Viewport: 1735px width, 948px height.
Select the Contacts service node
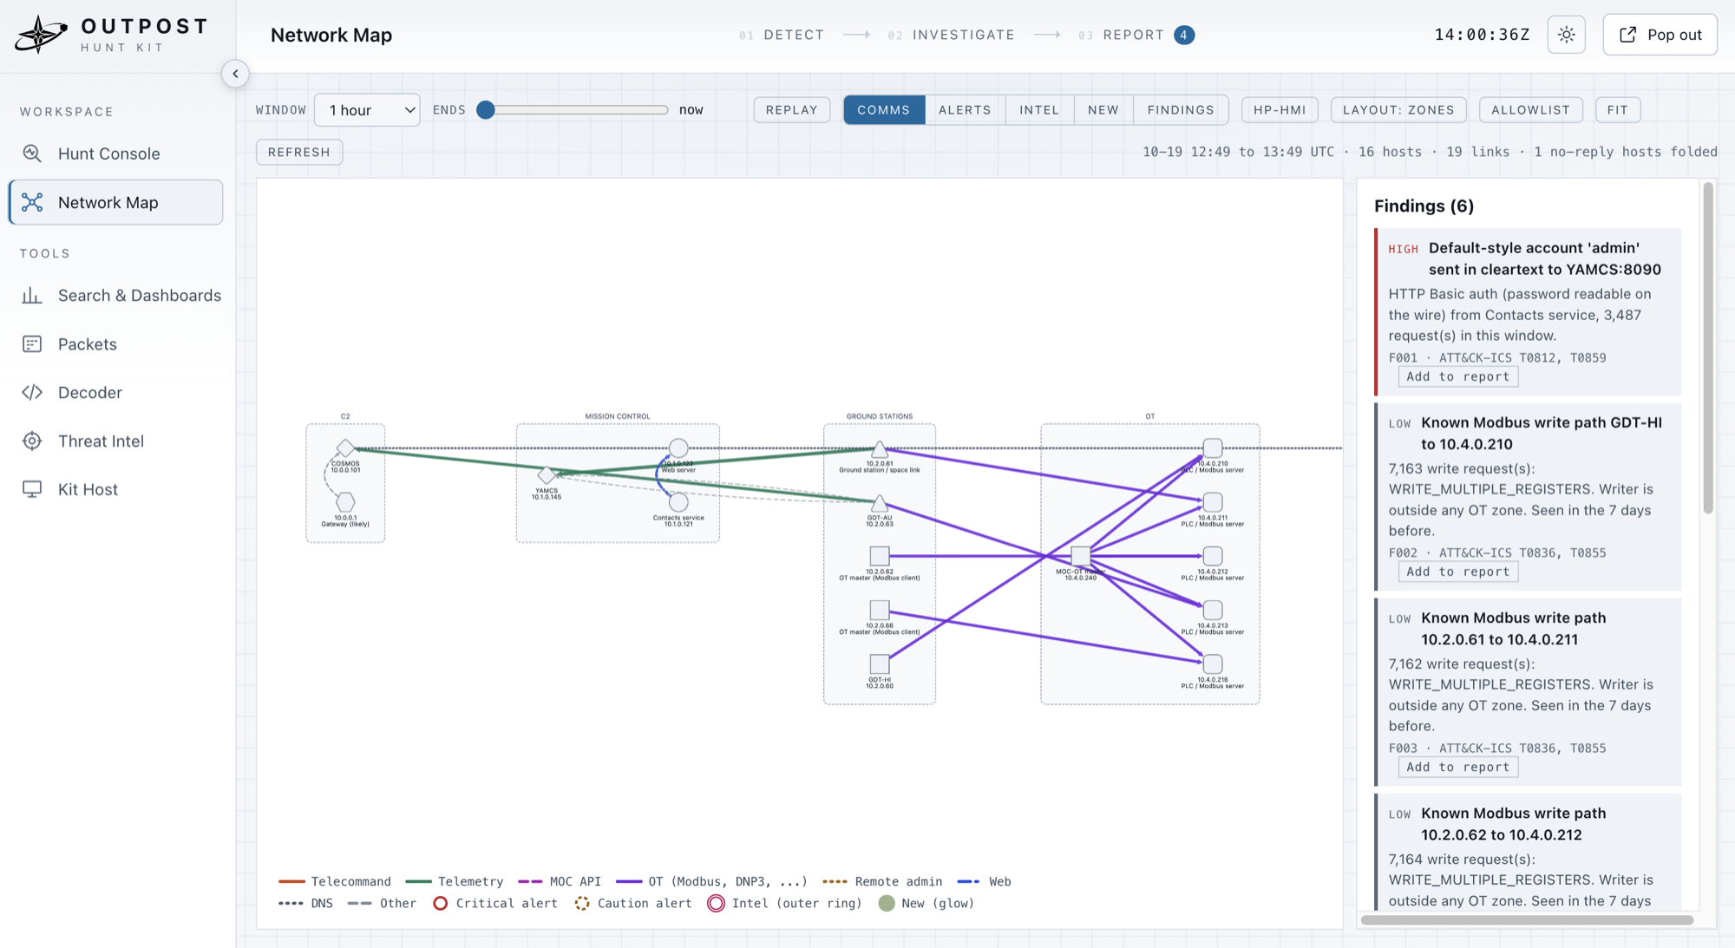click(678, 502)
